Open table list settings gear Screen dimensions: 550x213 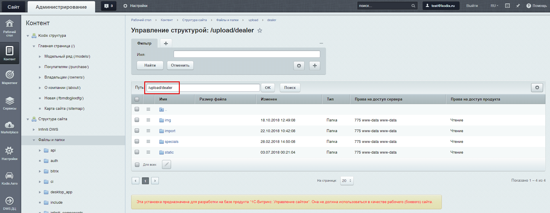[x=537, y=88]
